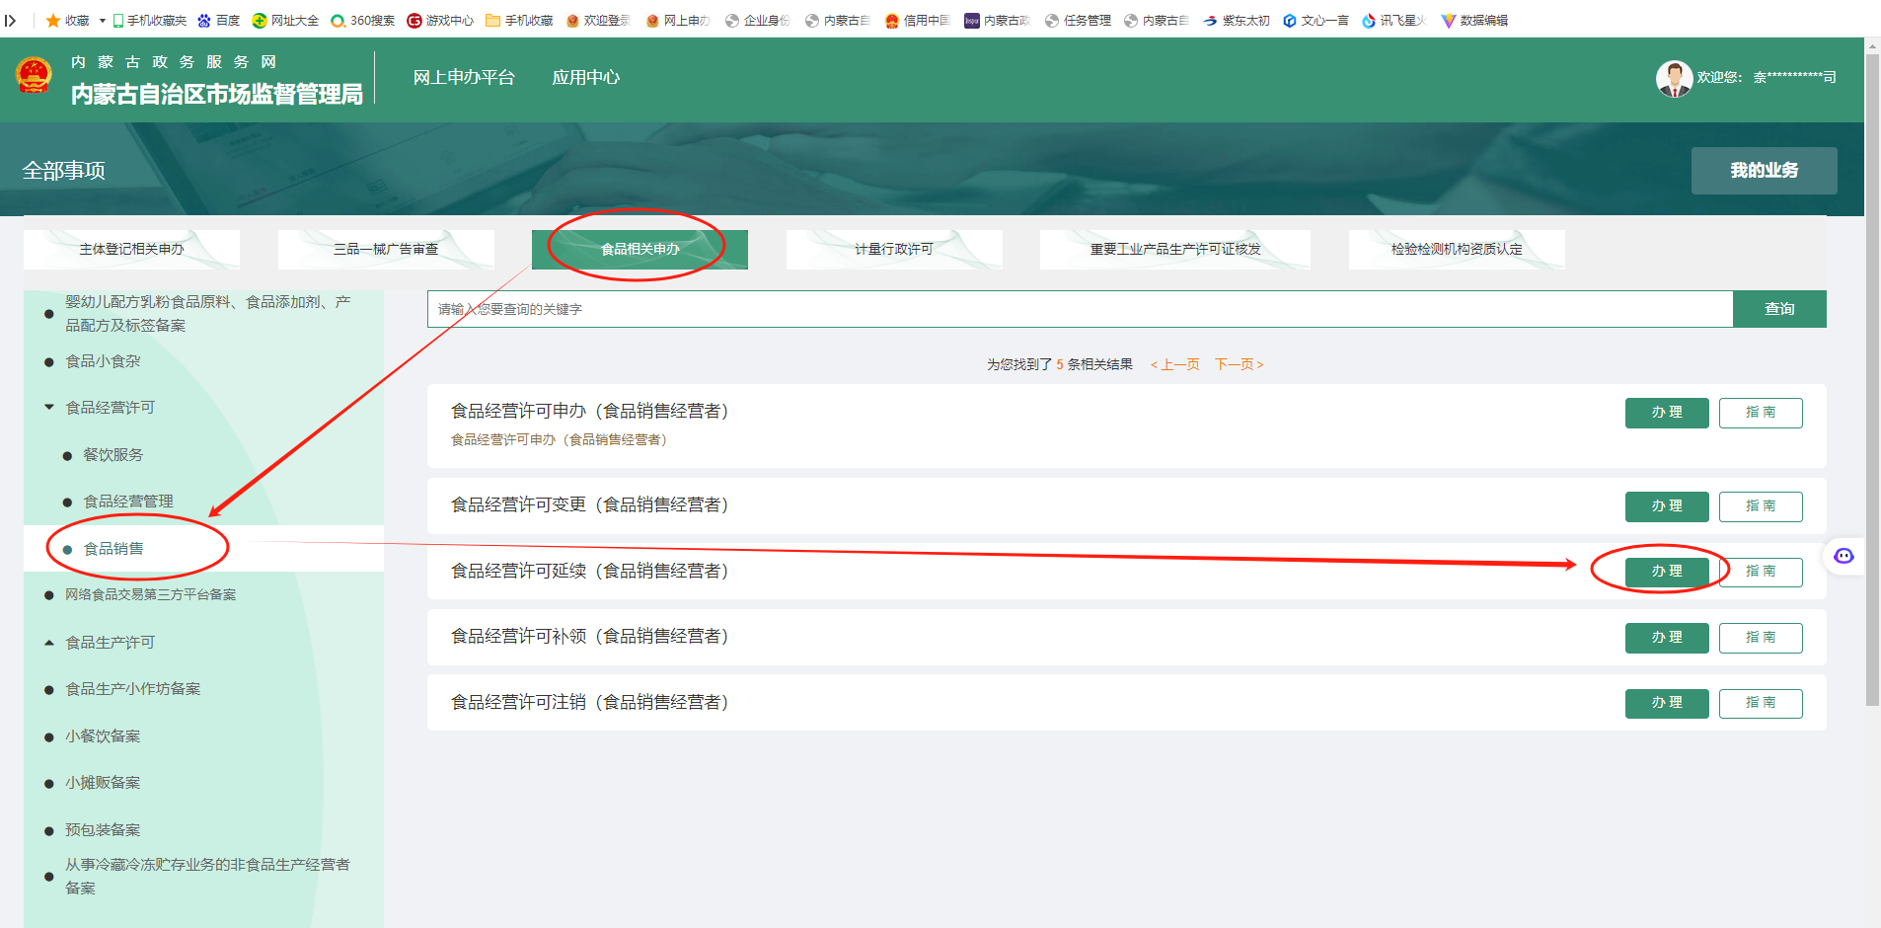Open the 文心一言 bookmark
Image resolution: width=1881 pixels, height=928 pixels.
[1315, 20]
